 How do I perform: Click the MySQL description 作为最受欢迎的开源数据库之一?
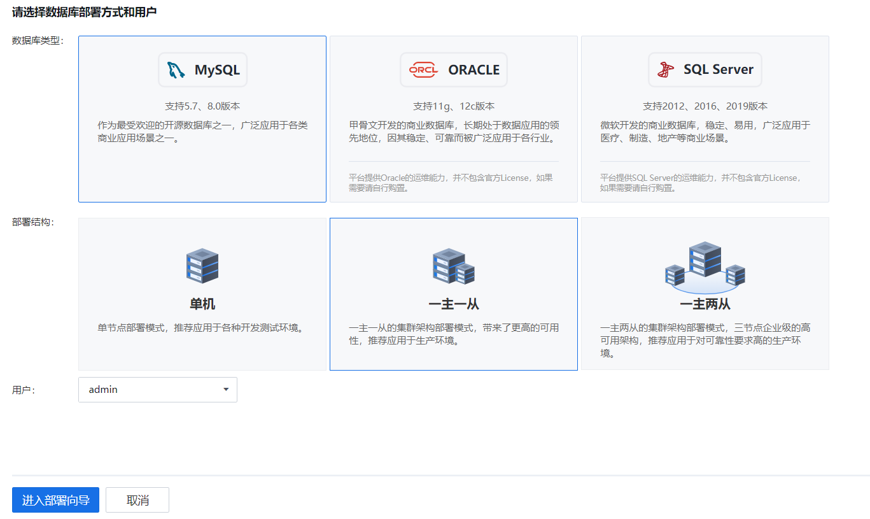[x=202, y=132]
